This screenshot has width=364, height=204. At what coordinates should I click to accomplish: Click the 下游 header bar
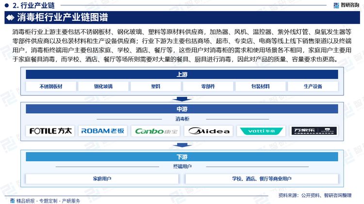point(182,157)
